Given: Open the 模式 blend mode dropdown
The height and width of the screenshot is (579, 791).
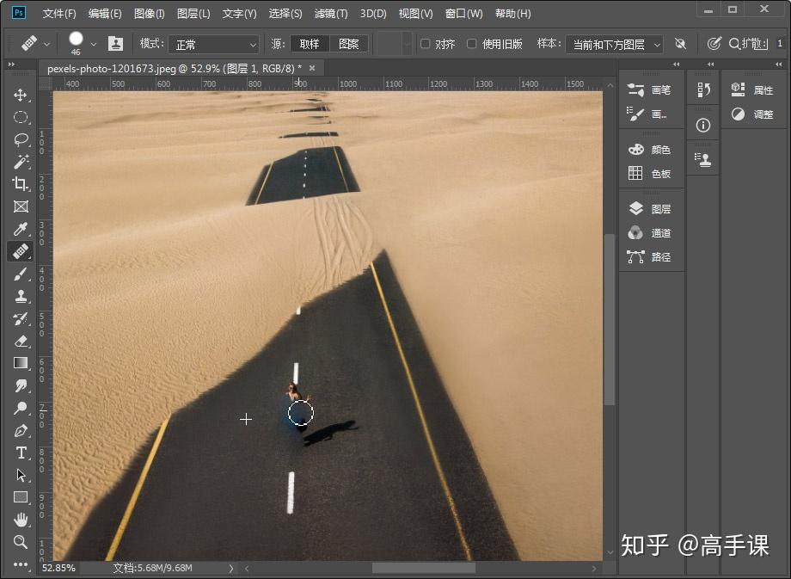Looking at the screenshot, I should (214, 45).
